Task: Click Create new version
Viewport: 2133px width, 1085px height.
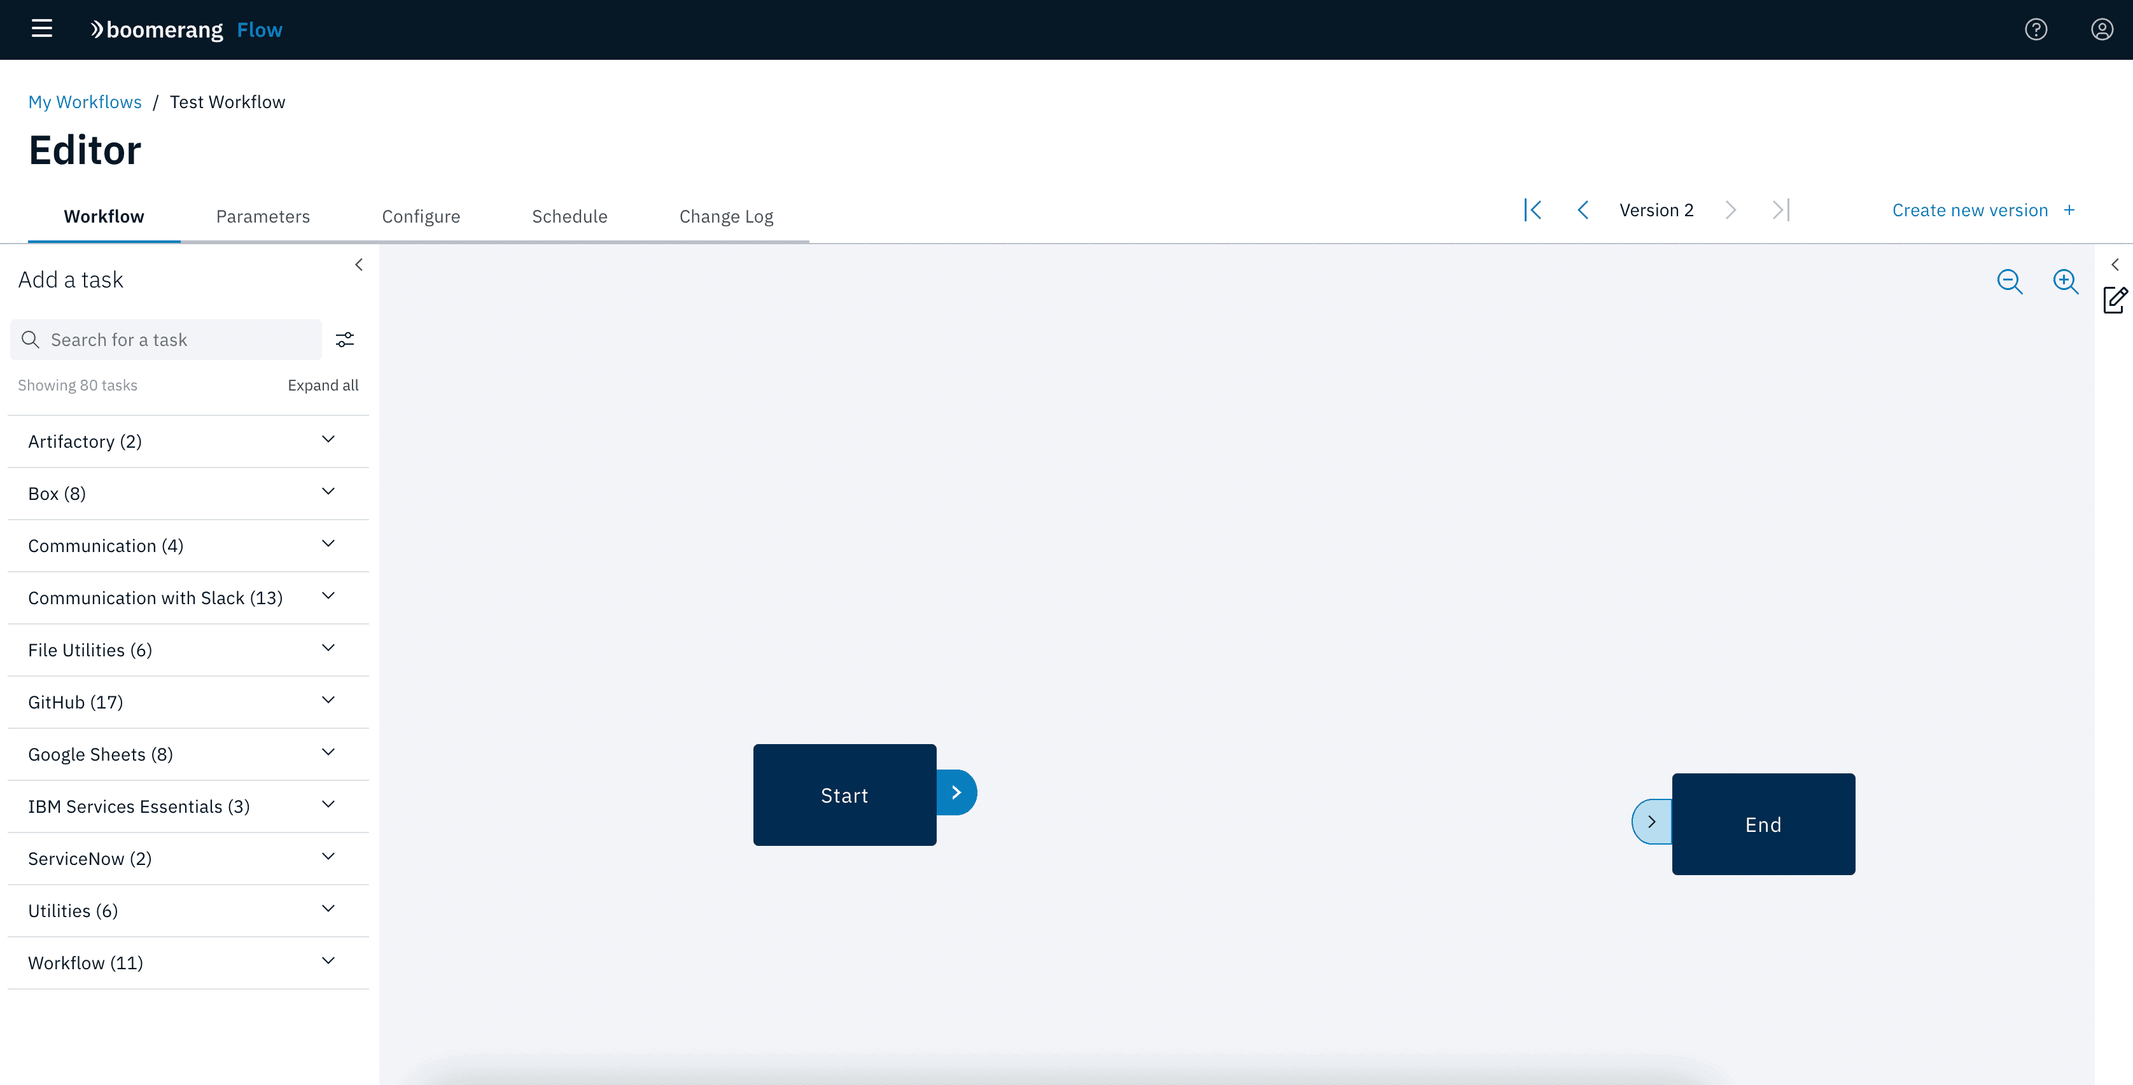Action: coord(1970,211)
